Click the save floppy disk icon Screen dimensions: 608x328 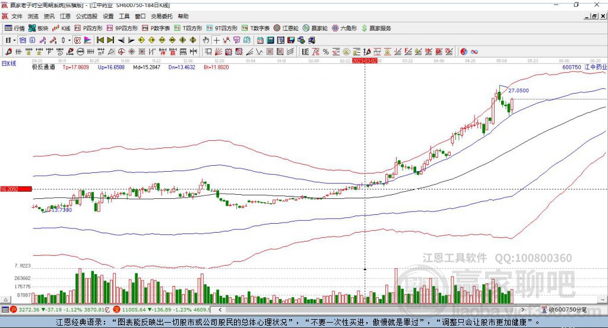tap(291, 40)
